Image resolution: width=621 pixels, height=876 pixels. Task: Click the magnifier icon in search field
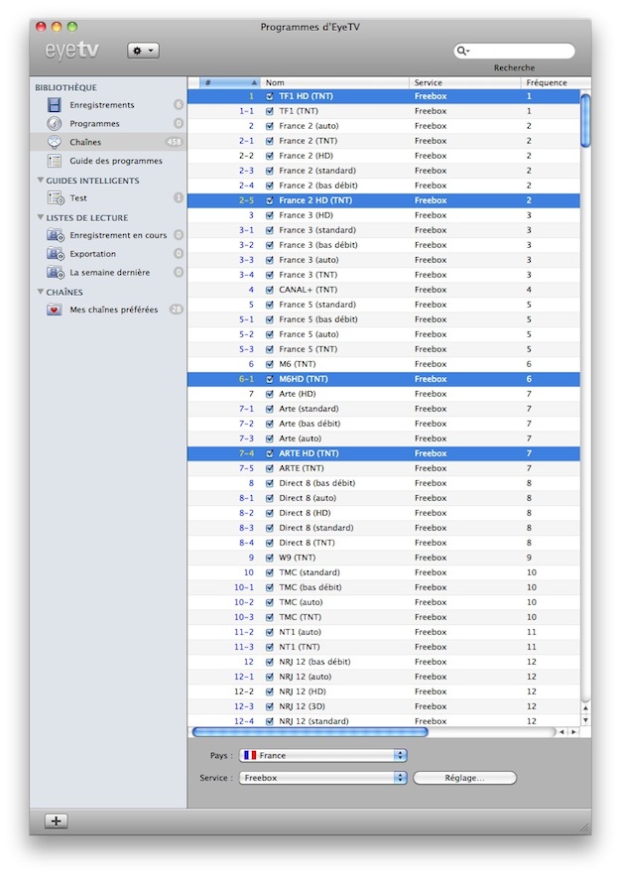point(462,51)
